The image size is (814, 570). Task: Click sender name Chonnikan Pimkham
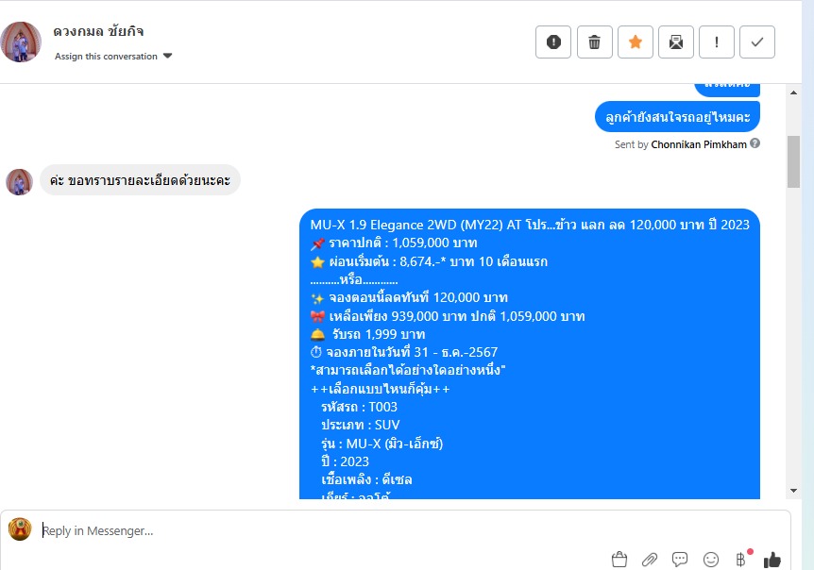(x=699, y=144)
